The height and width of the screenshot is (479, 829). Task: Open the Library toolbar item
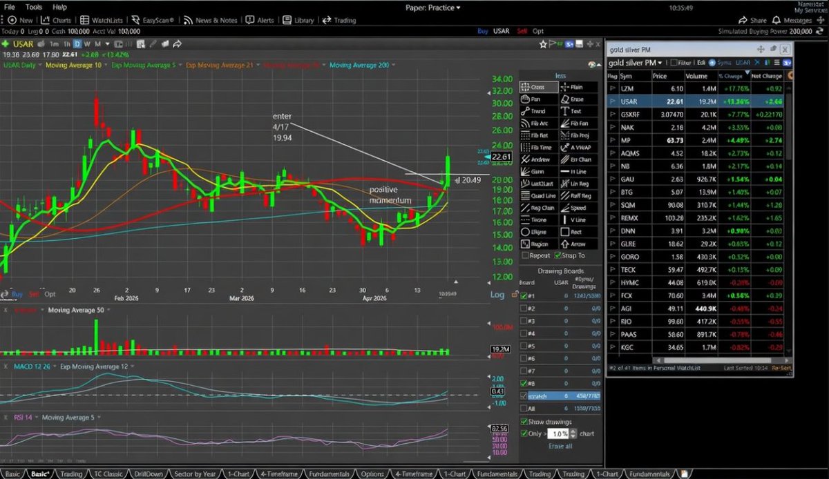tap(299, 21)
